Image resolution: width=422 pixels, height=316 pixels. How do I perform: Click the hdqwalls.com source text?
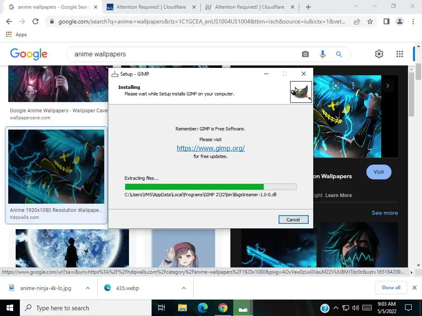(x=24, y=217)
